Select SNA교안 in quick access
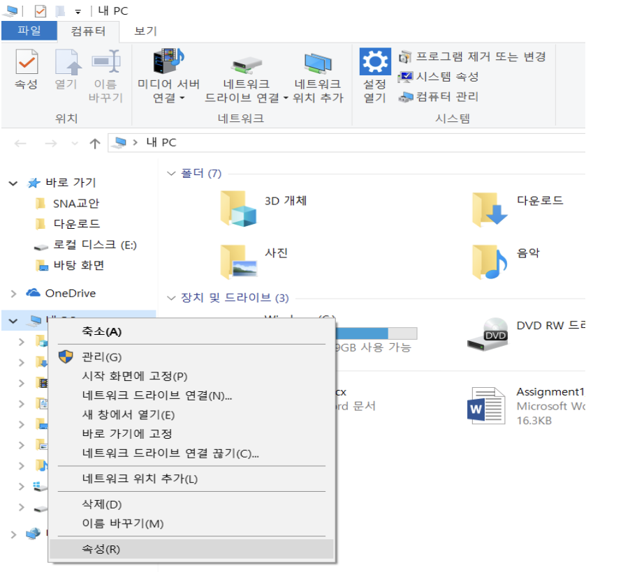This screenshot has height=572, width=637. pyautogui.click(x=75, y=203)
